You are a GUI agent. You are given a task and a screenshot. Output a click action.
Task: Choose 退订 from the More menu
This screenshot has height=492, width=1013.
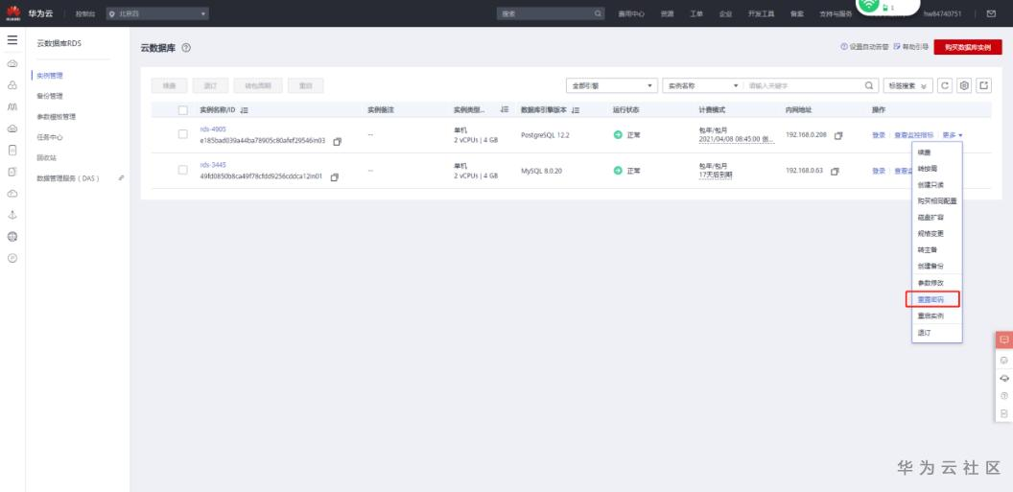[924, 333]
